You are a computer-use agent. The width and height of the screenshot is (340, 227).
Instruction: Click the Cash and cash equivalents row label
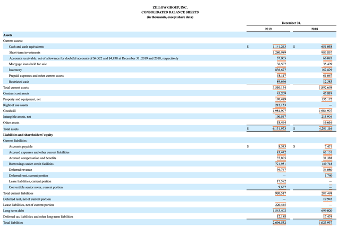[x=26, y=47]
